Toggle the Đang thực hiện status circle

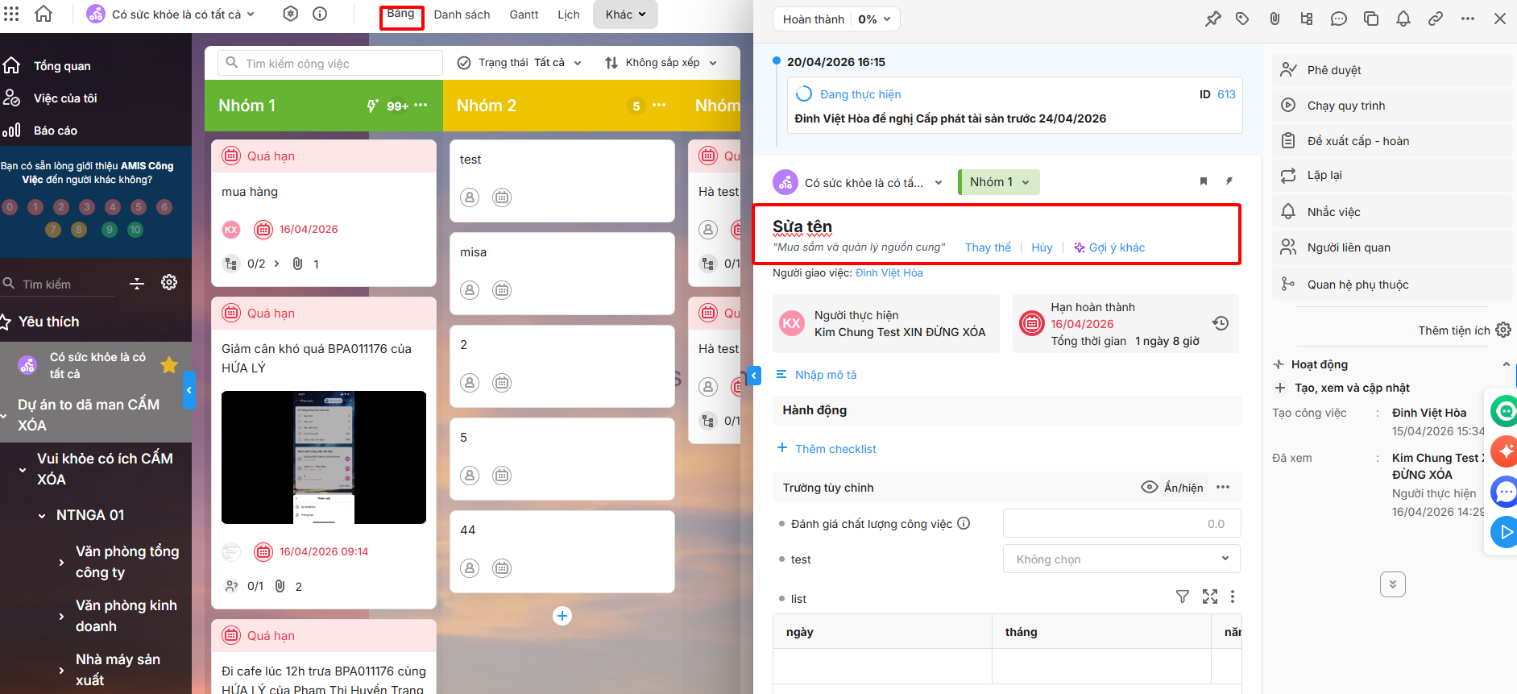[803, 94]
